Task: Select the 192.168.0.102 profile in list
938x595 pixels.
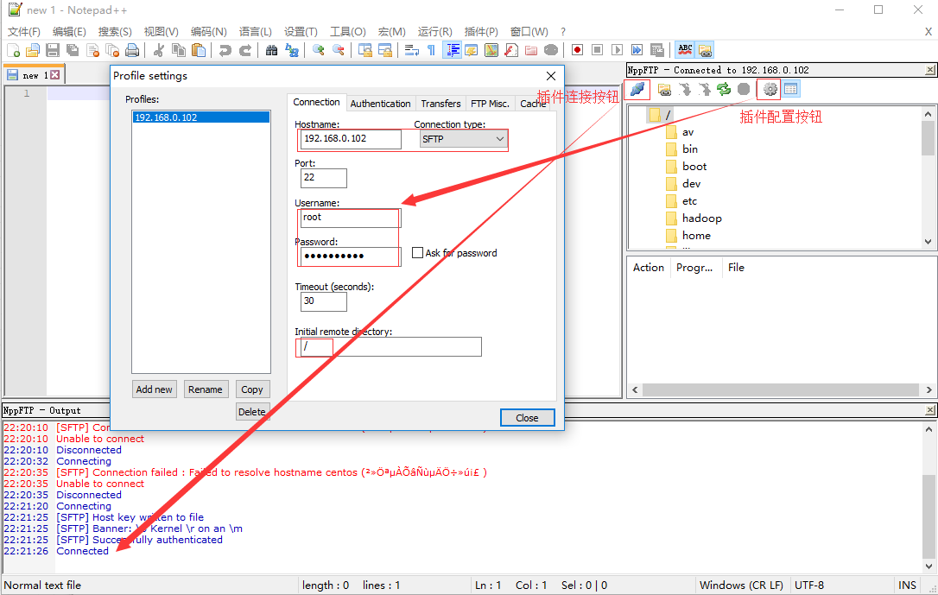Action: coord(200,117)
